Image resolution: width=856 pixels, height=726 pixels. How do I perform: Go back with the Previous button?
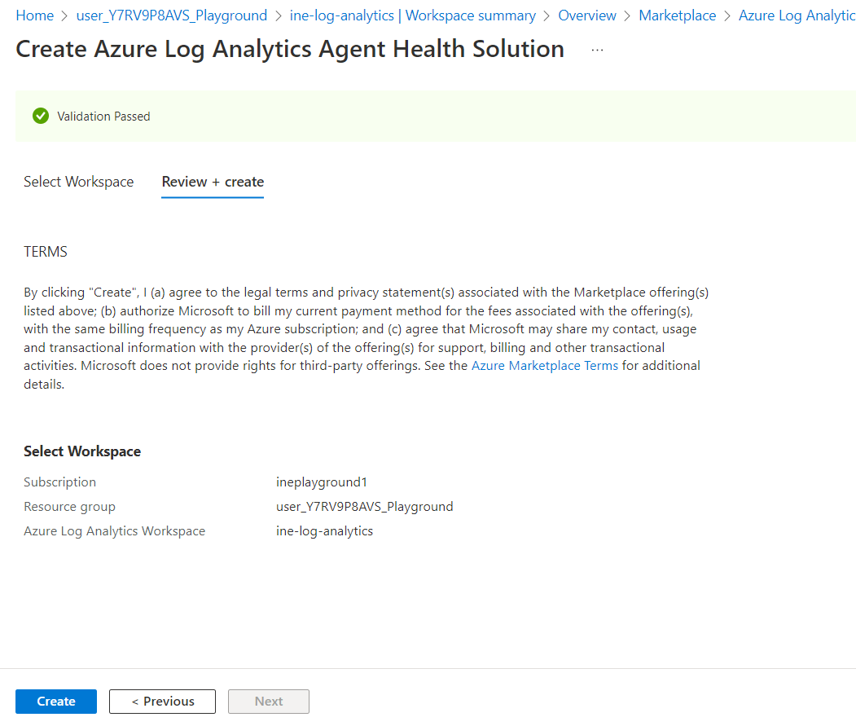click(x=162, y=702)
